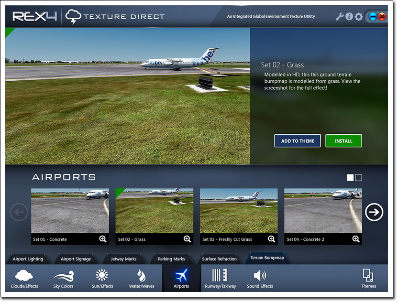The height and width of the screenshot is (302, 398).
Task: Switch to the Parking Marks tab
Action: [x=171, y=259]
